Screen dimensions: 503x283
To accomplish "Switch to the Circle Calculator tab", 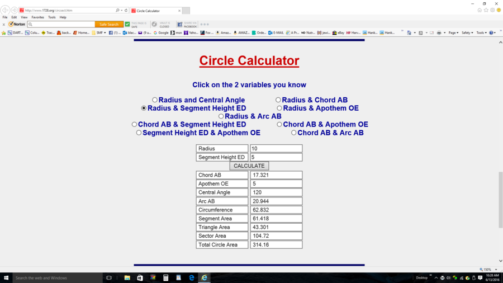I will click(154, 11).
